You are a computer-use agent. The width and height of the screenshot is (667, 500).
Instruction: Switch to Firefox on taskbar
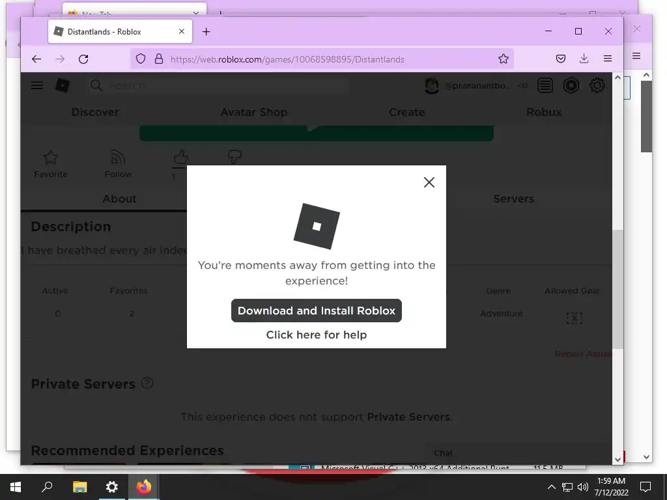144,487
